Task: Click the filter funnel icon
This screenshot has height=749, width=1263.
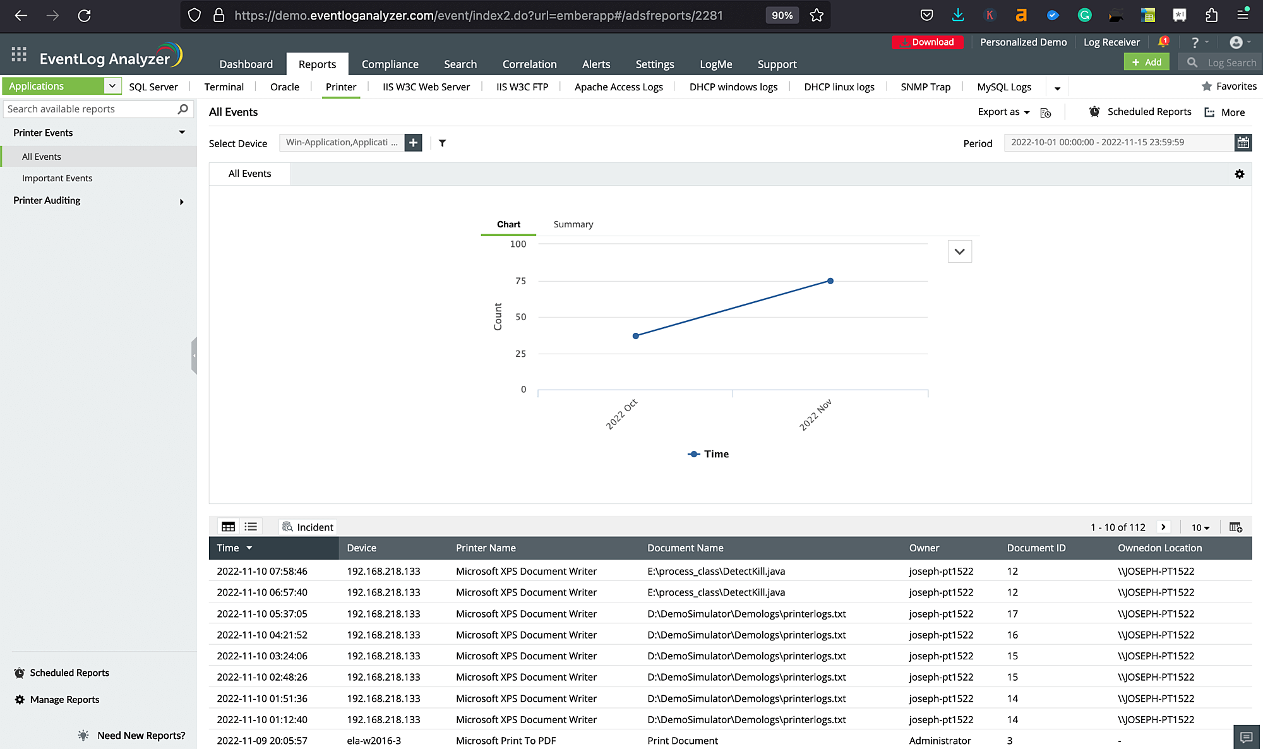Action: click(x=442, y=143)
